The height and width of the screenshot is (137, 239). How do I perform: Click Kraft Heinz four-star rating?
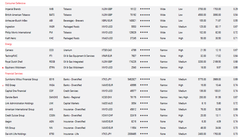click(144, 38)
